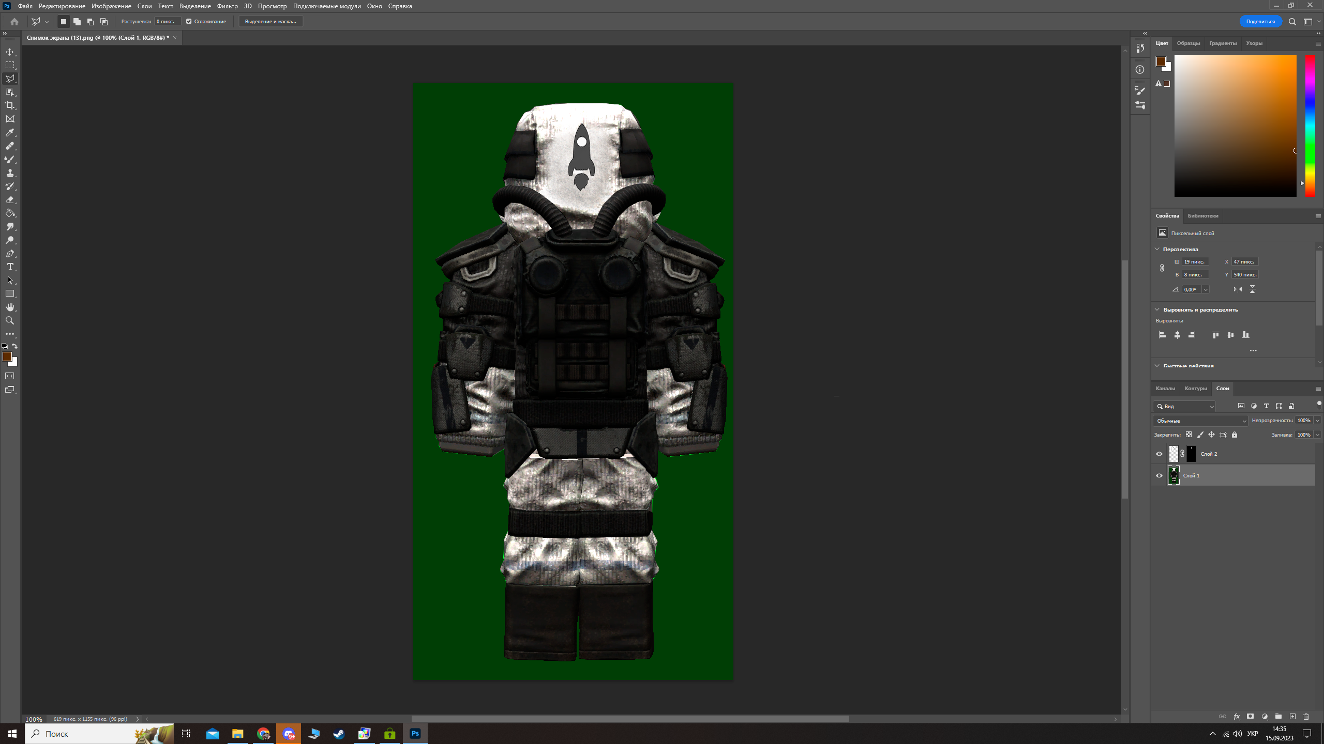Select the Hand tool
Image resolution: width=1324 pixels, height=744 pixels.
tap(10, 307)
